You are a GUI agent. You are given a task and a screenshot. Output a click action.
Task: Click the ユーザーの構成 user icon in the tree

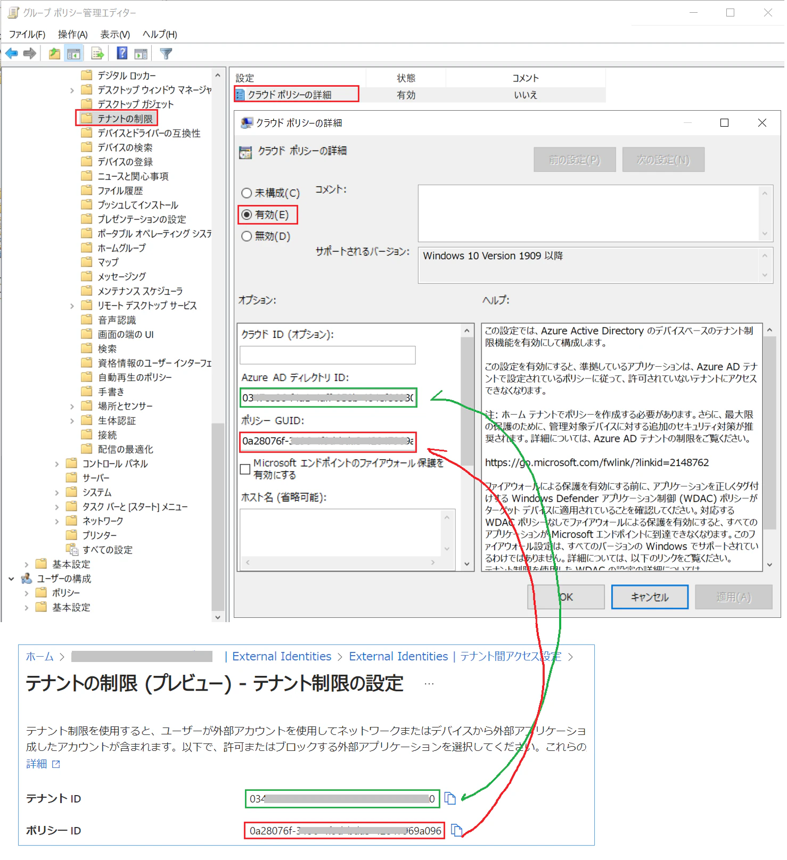[26, 578]
